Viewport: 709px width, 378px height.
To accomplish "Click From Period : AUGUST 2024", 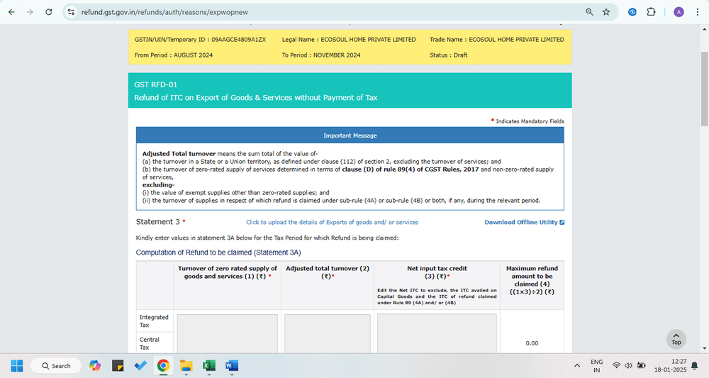I will coord(174,55).
